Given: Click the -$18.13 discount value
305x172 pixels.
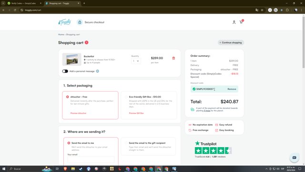Looking at the screenshot, I should tap(234, 74).
